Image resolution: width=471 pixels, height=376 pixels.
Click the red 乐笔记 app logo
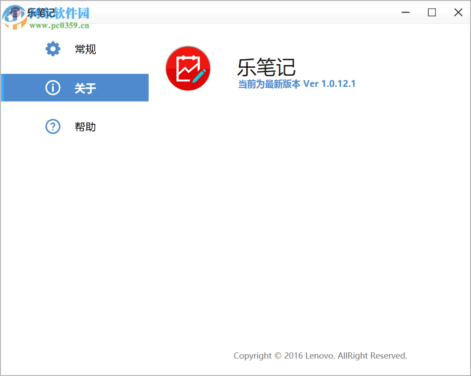click(x=188, y=69)
